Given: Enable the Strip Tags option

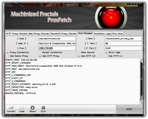Looking at the screenshot, I should [106, 52].
